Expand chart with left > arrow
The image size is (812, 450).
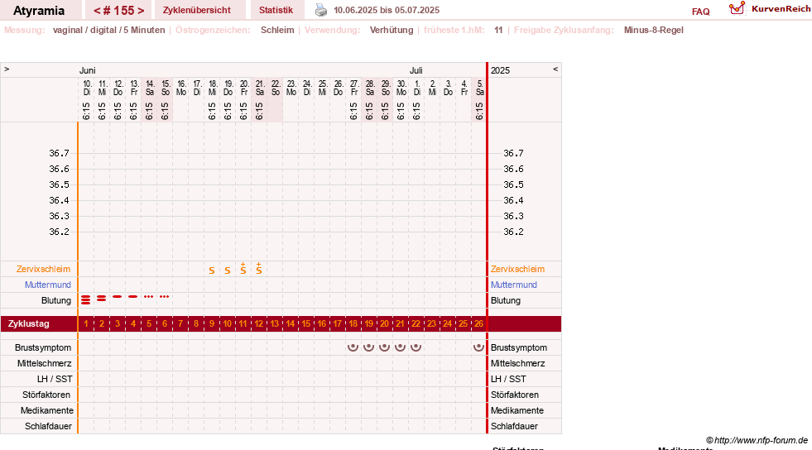7,69
